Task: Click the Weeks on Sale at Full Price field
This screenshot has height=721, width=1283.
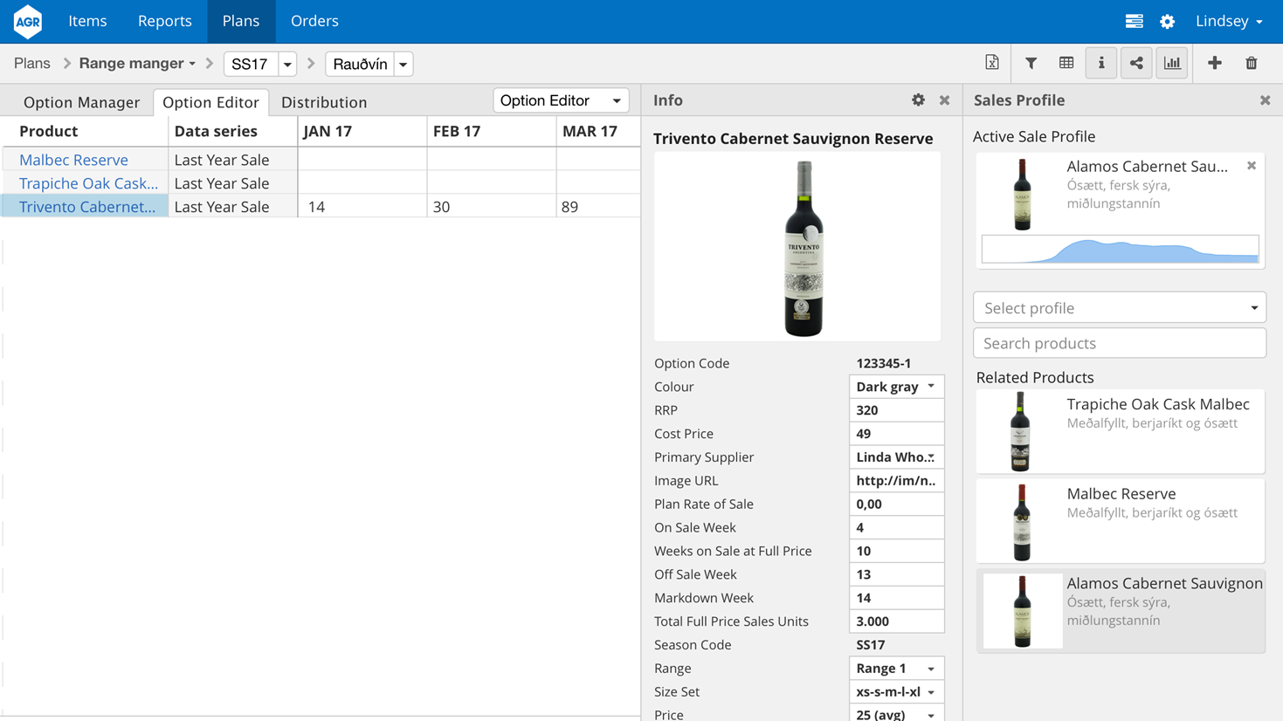Action: click(x=896, y=552)
